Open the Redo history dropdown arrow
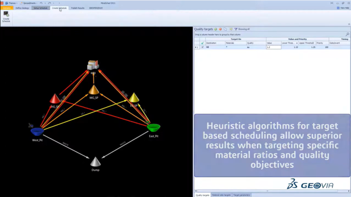 click(53, 3)
